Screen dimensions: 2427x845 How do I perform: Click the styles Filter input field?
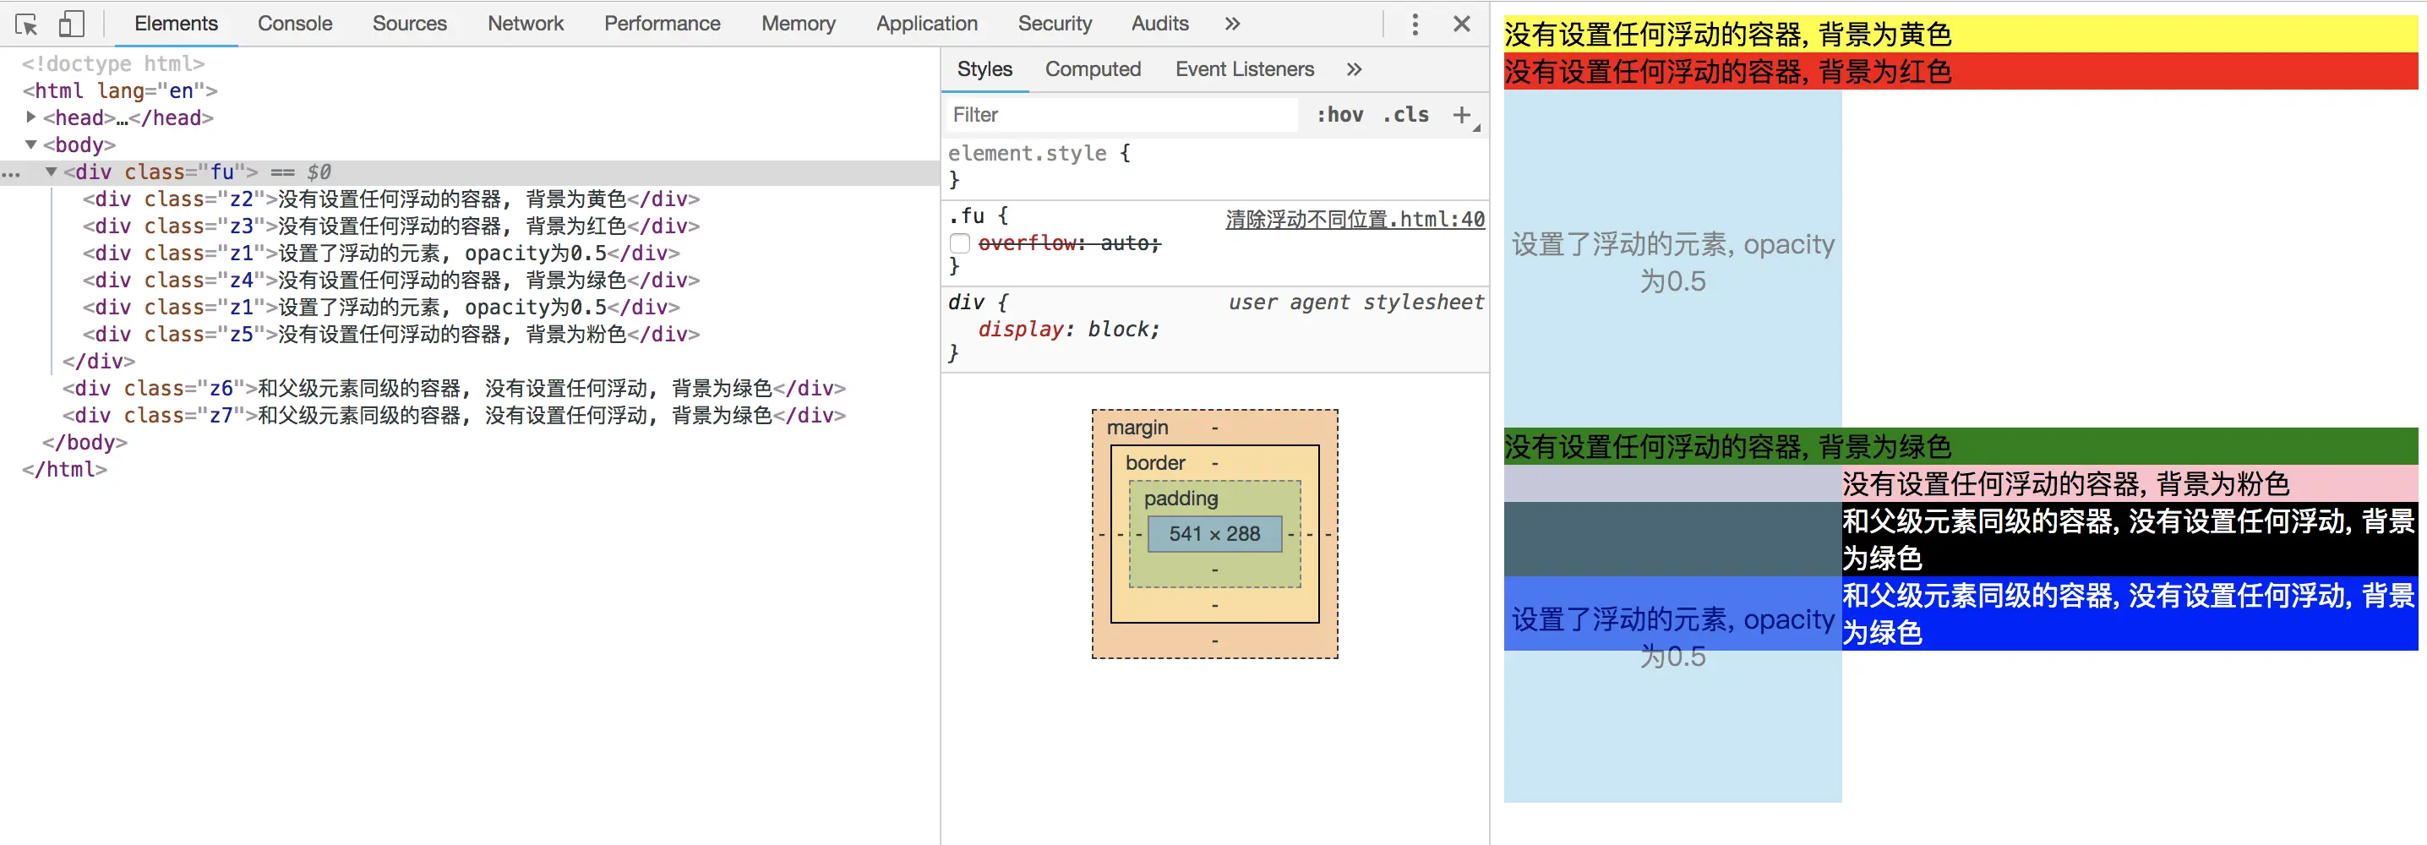click(1121, 115)
